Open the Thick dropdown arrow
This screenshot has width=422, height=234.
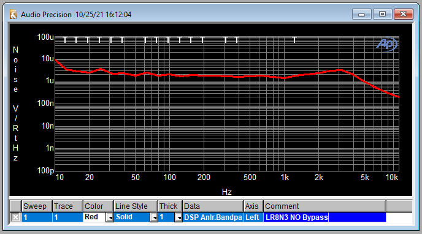[178, 217]
